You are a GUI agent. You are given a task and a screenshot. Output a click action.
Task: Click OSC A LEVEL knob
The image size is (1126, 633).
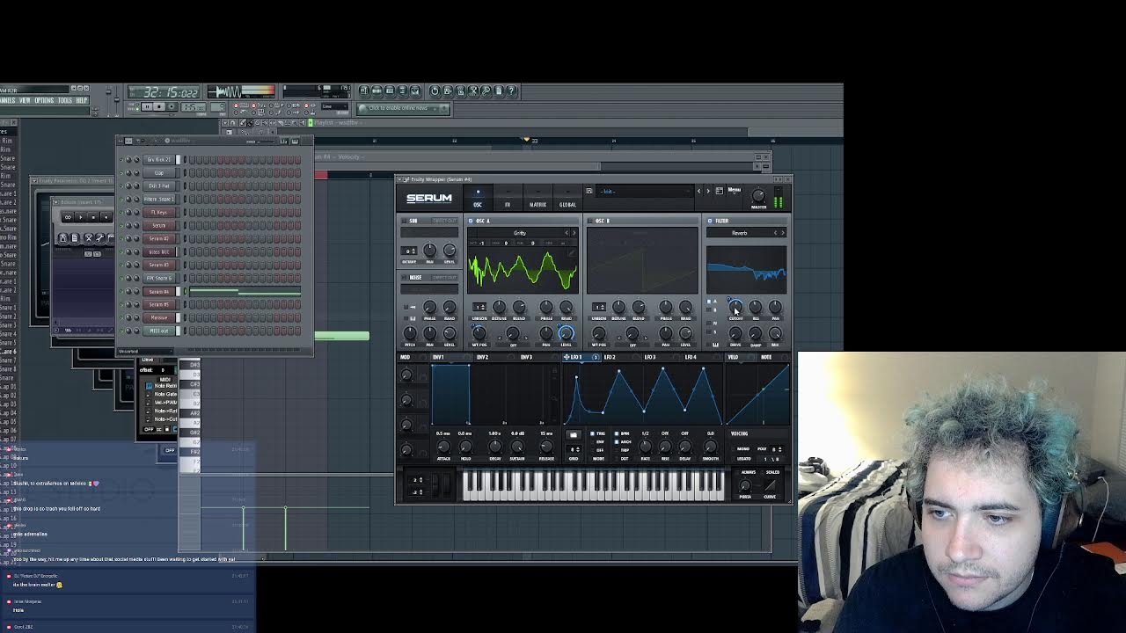click(x=566, y=333)
